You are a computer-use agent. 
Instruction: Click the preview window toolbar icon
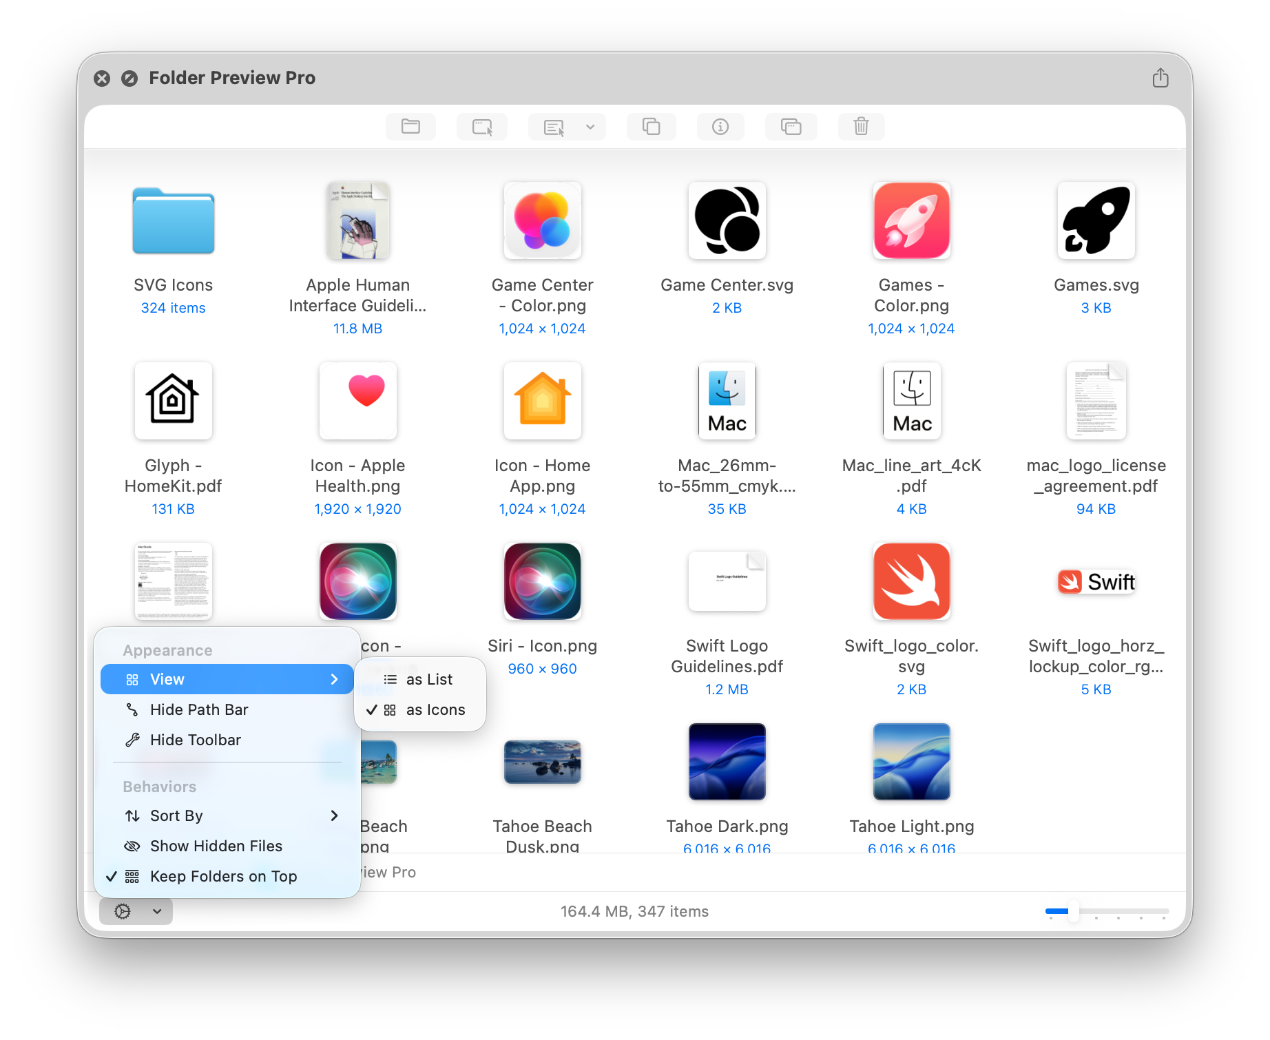(481, 127)
